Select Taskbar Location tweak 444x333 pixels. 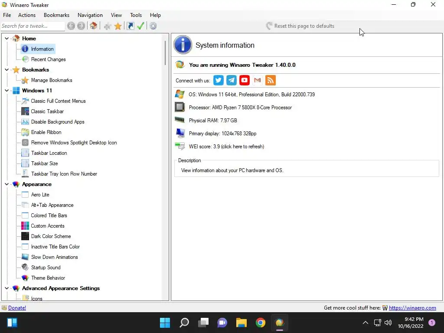tap(49, 153)
